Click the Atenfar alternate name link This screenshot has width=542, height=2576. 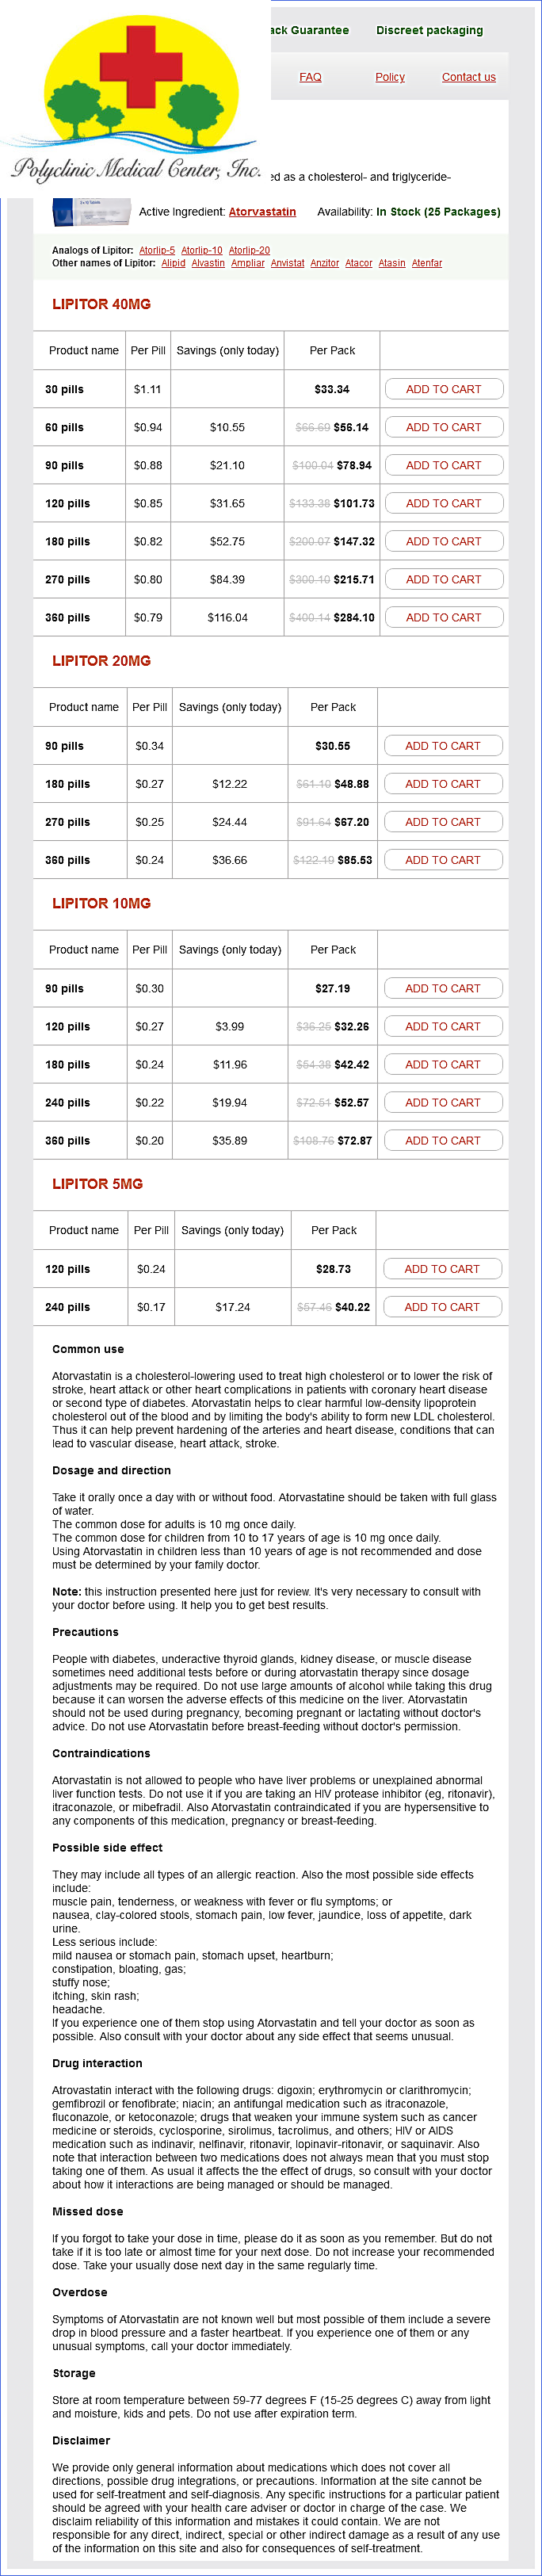[427, 263]
